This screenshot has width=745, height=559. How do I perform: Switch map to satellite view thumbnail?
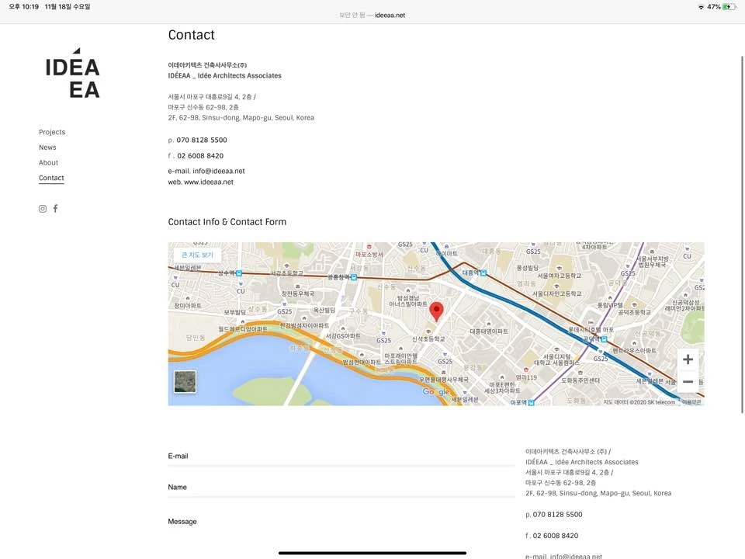pos(185,382)
